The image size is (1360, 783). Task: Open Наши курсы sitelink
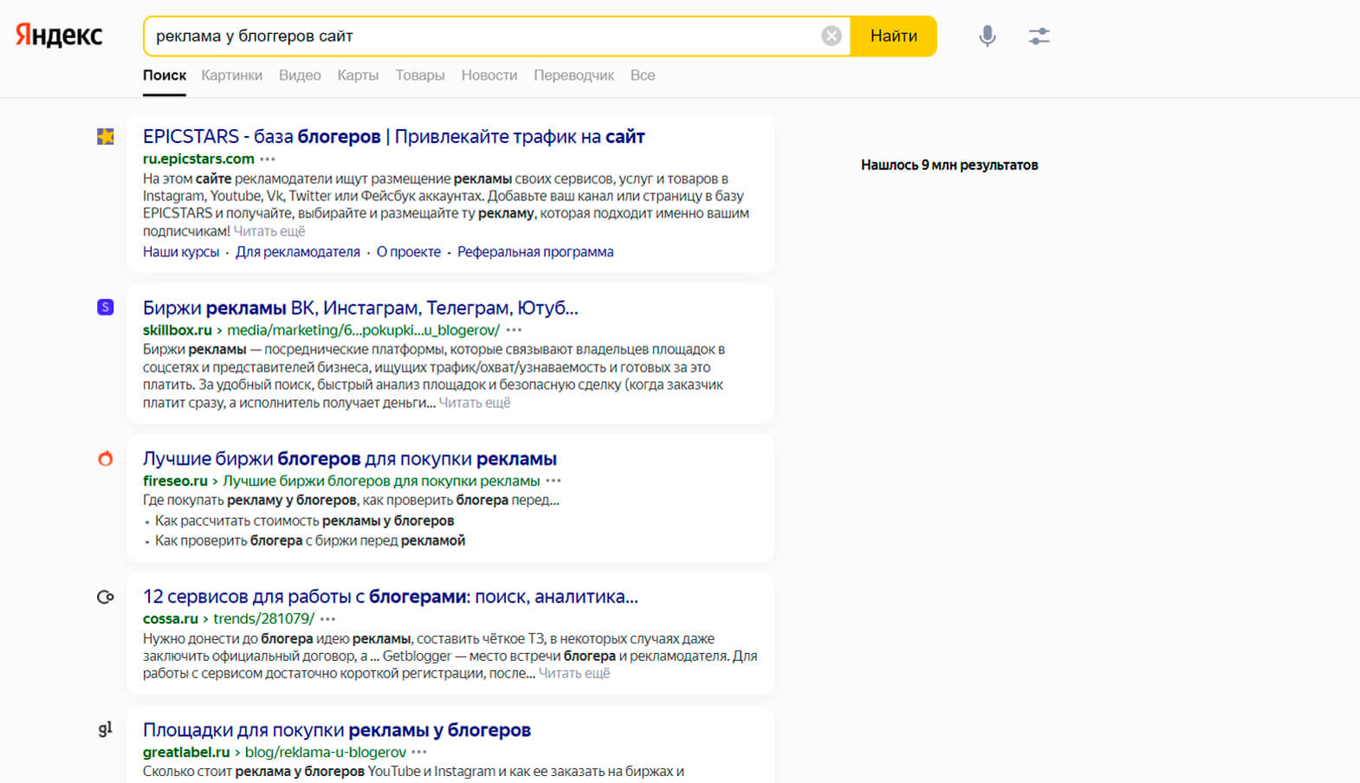(181, 252)
